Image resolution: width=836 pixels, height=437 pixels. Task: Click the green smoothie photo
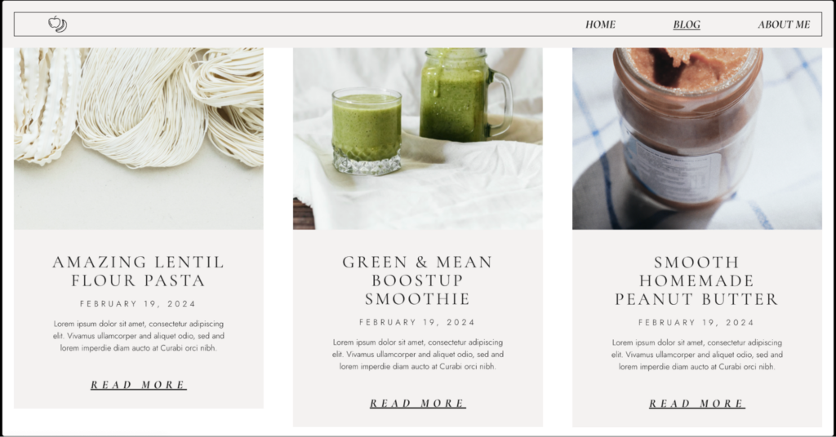[x=417, y=139]
